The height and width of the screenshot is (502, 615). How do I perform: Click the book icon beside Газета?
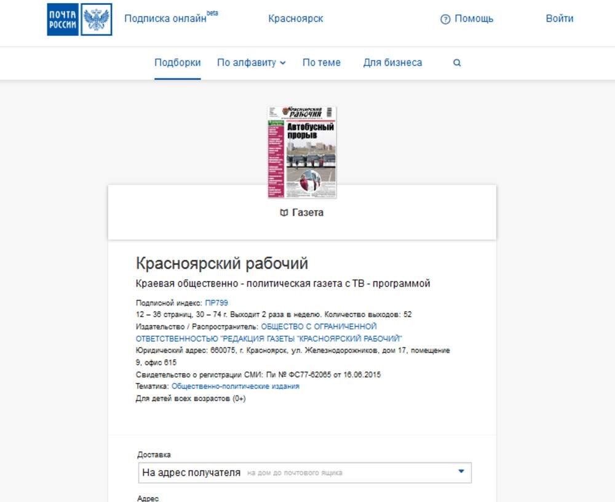coord(284,213)
